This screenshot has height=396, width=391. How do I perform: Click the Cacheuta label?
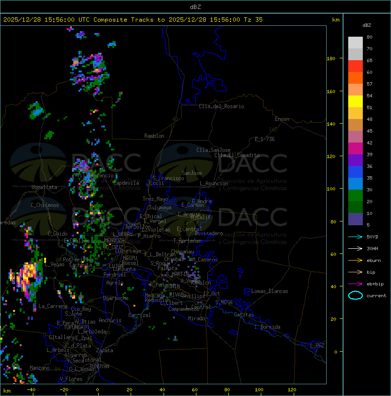[x=80, y=265]
